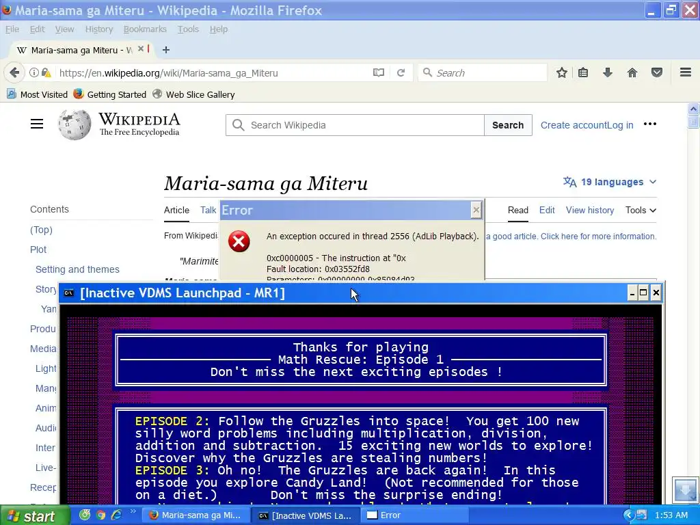Reload the Wikipedia page
This screenshot has width=700, height=525.
click(x=401, y=72)
